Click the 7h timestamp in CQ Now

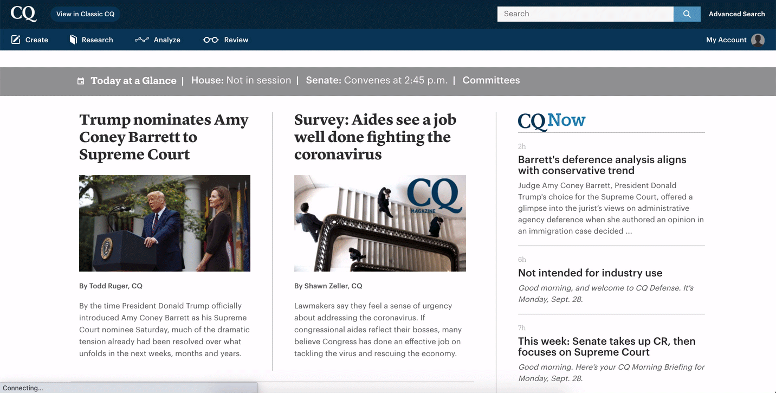coord(522,328)
